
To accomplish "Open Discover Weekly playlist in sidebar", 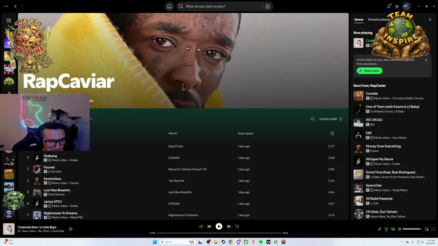I will [x=9, y=69].
